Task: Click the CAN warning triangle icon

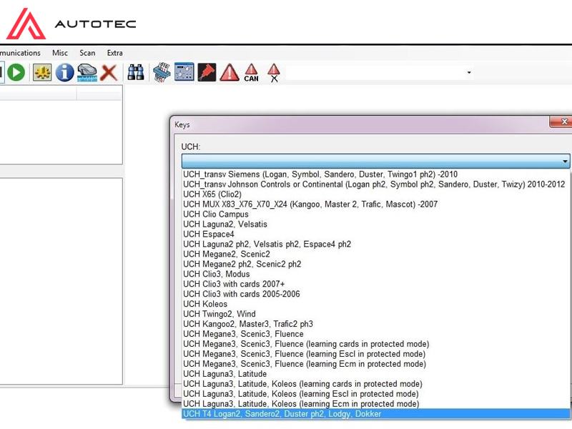Action: click(252, 73)
